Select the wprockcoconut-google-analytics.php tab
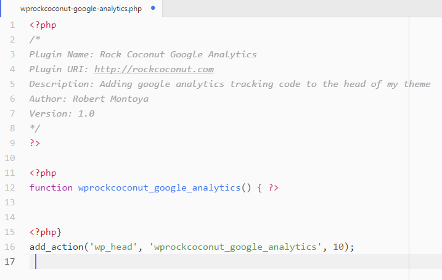 click(x=81, y=9)
